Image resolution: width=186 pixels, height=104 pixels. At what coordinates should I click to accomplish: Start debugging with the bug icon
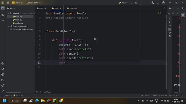pos(136,3)
